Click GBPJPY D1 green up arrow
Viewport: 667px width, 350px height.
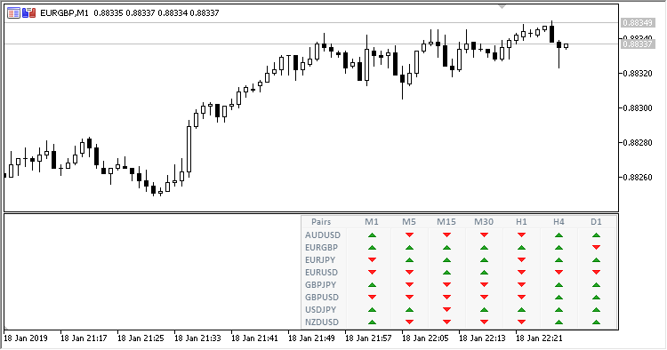tap(597, 284)
